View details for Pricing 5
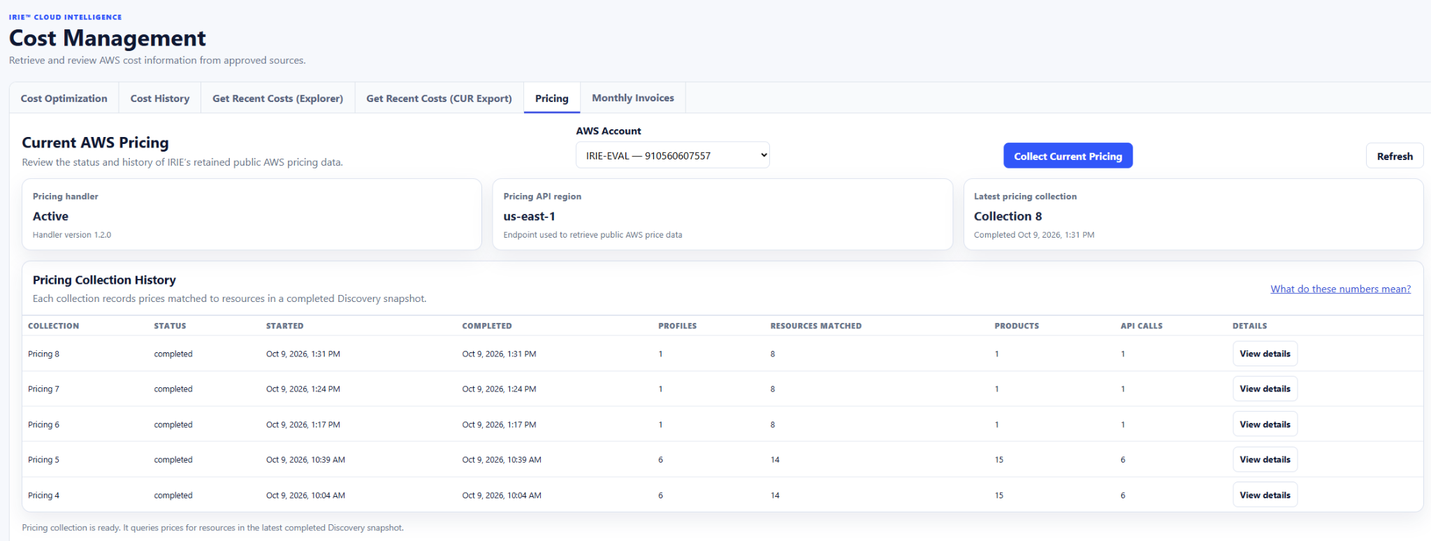1431x541 pixels. [x=1265, y=459]
